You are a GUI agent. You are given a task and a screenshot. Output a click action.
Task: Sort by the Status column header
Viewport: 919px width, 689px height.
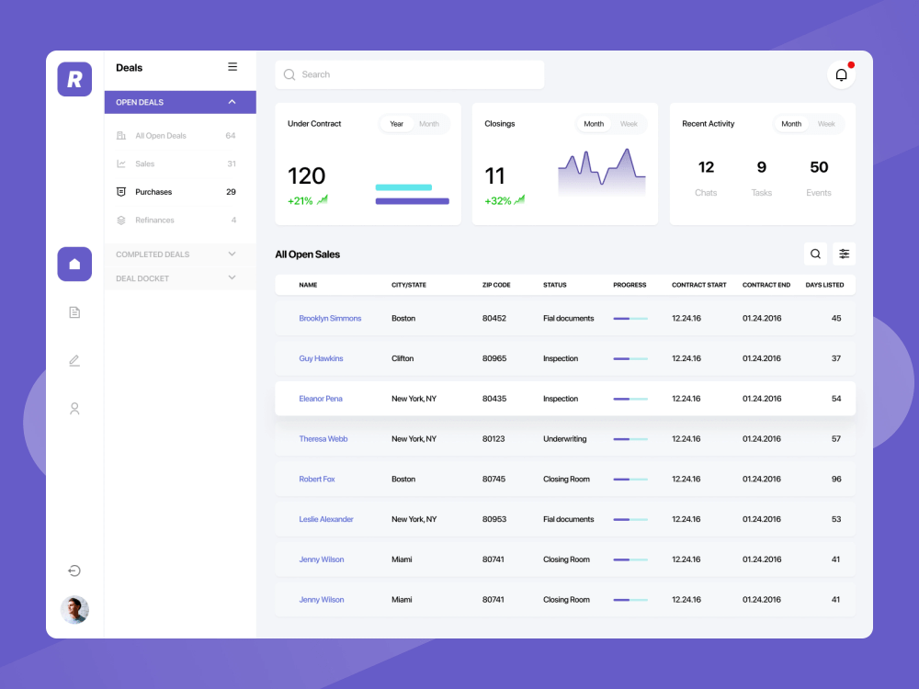[x=554, y=285]
